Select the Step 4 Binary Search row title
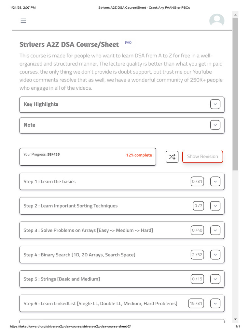 click(79, 255)
